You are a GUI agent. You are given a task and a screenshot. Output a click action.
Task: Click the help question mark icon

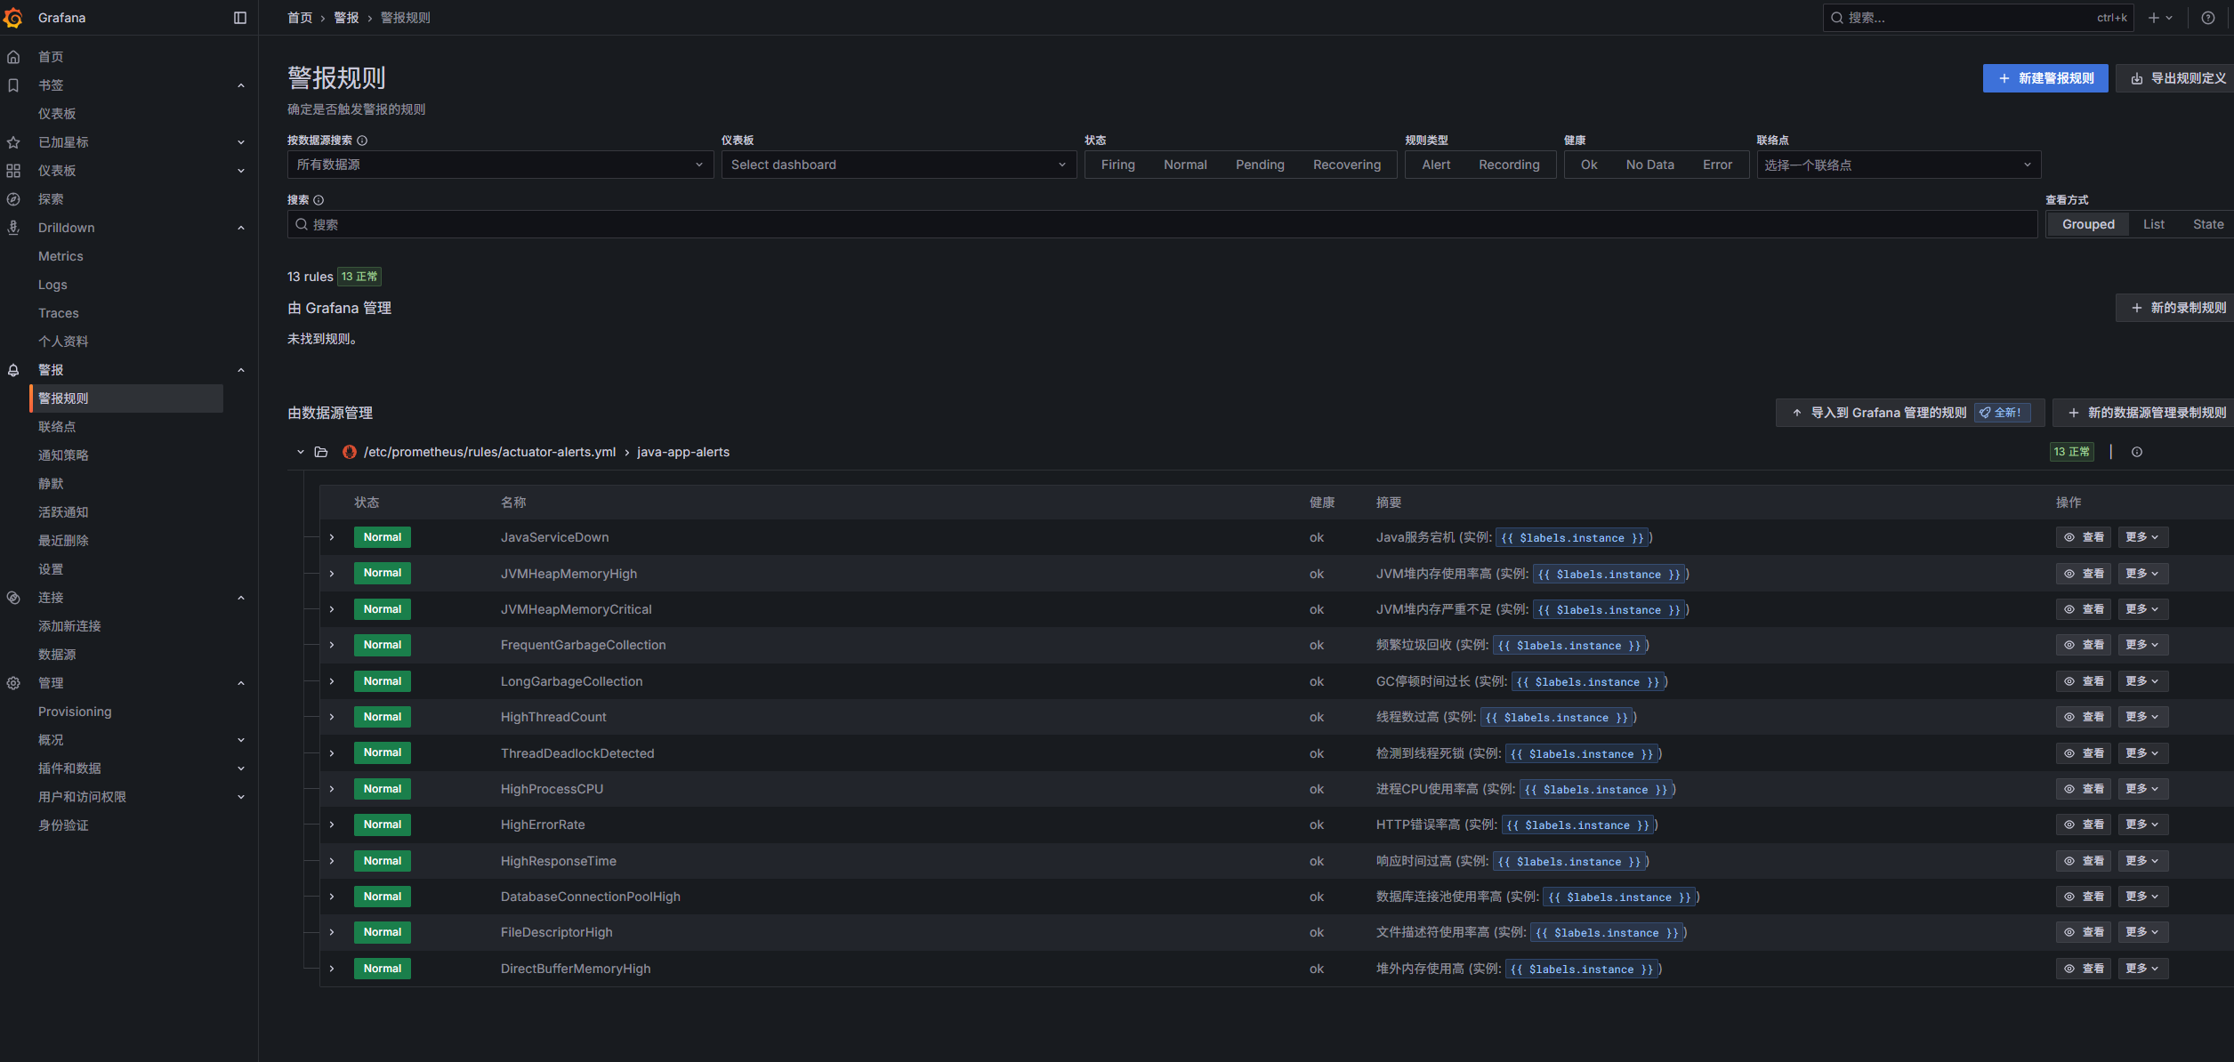click(x=2207, y=17)
